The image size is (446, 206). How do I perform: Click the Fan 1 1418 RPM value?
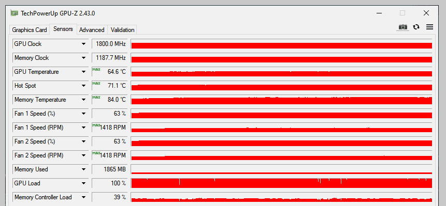(x=110, y=128)
